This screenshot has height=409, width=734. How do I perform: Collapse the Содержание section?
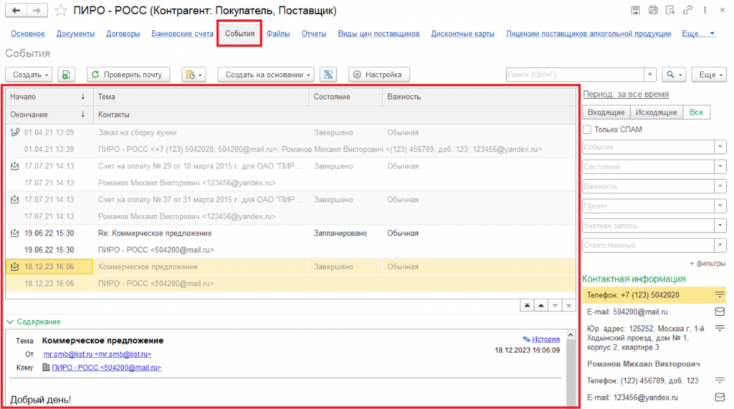(34, 322)
